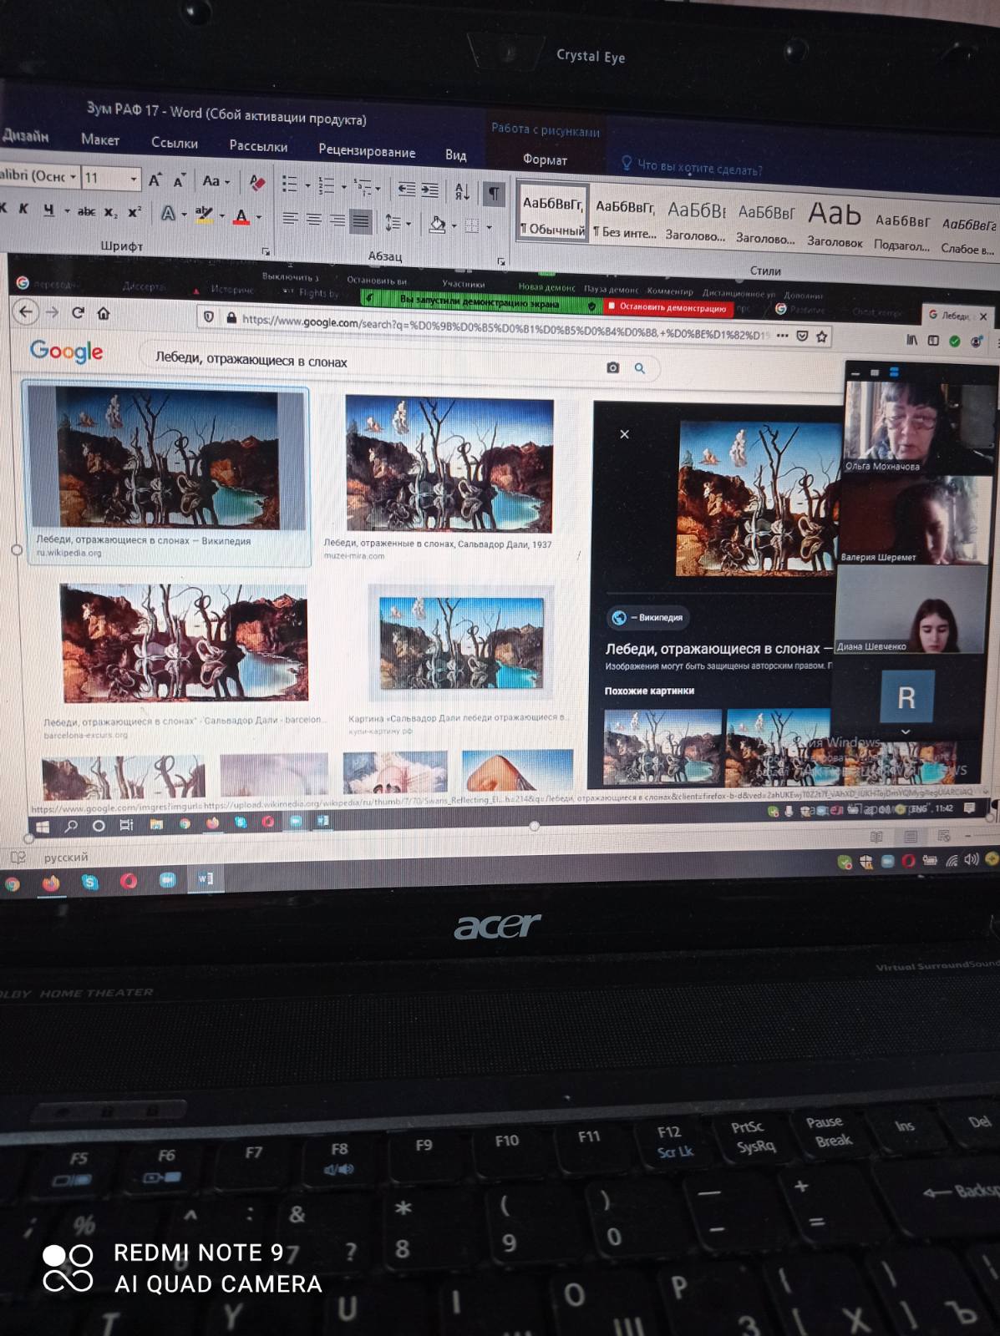Bookmark this page with the star
The image size is (1000, 1336).
tap(822, 337)
